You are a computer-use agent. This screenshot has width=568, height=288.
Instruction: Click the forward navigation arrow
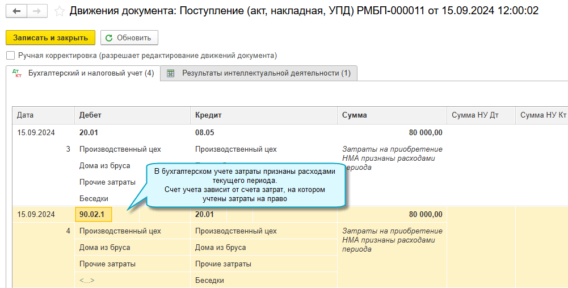click(x=37, y=11)
